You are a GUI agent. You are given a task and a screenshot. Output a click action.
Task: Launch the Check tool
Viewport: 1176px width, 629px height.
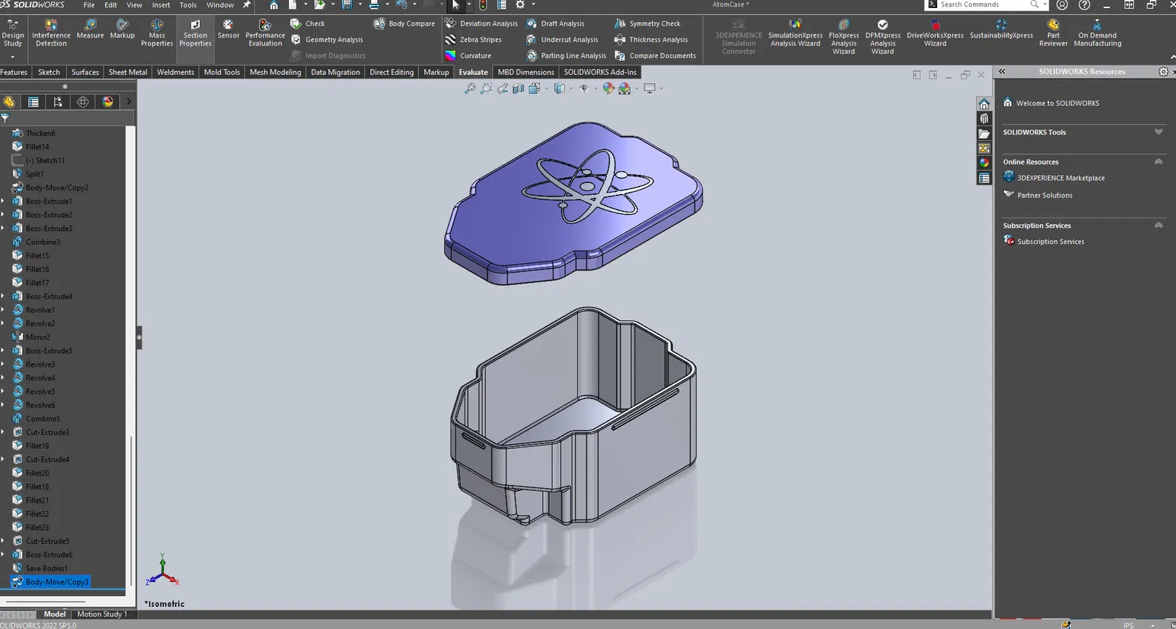[308, 24]
